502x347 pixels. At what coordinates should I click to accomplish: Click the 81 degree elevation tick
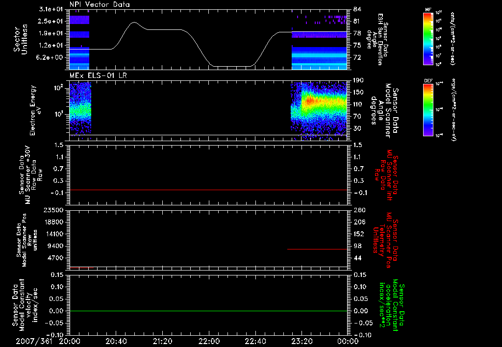pyautogui.click(x=357, y=21)
